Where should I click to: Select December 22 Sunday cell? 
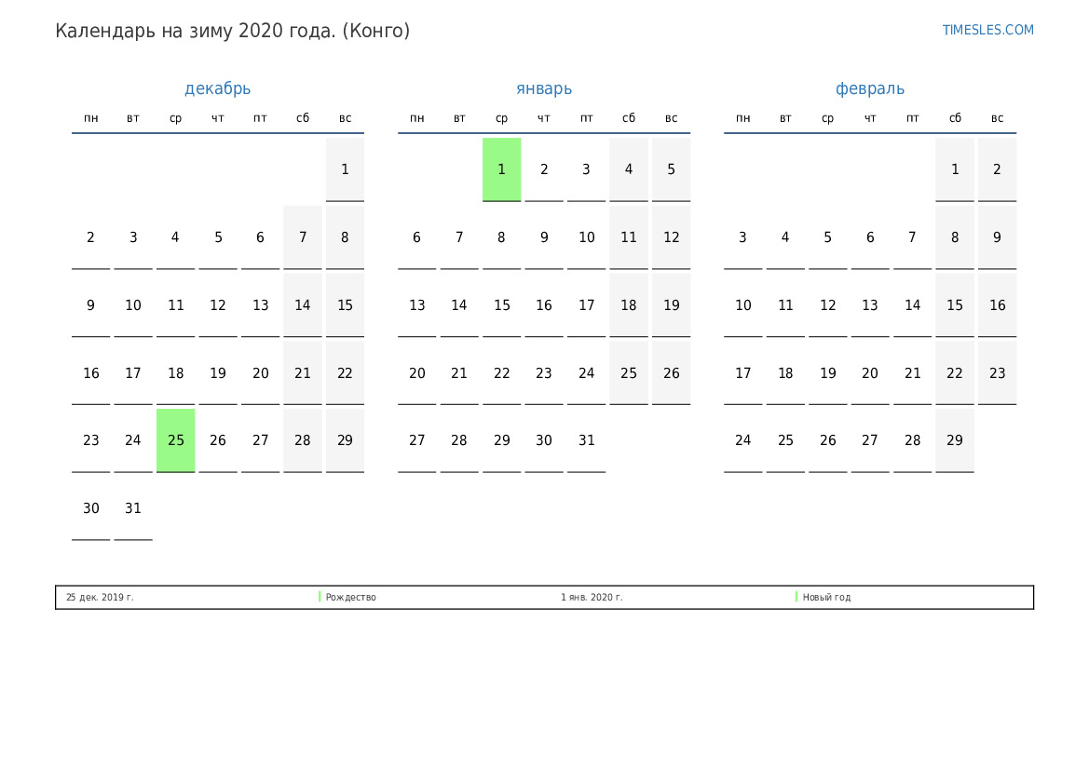tap(346, 373)
